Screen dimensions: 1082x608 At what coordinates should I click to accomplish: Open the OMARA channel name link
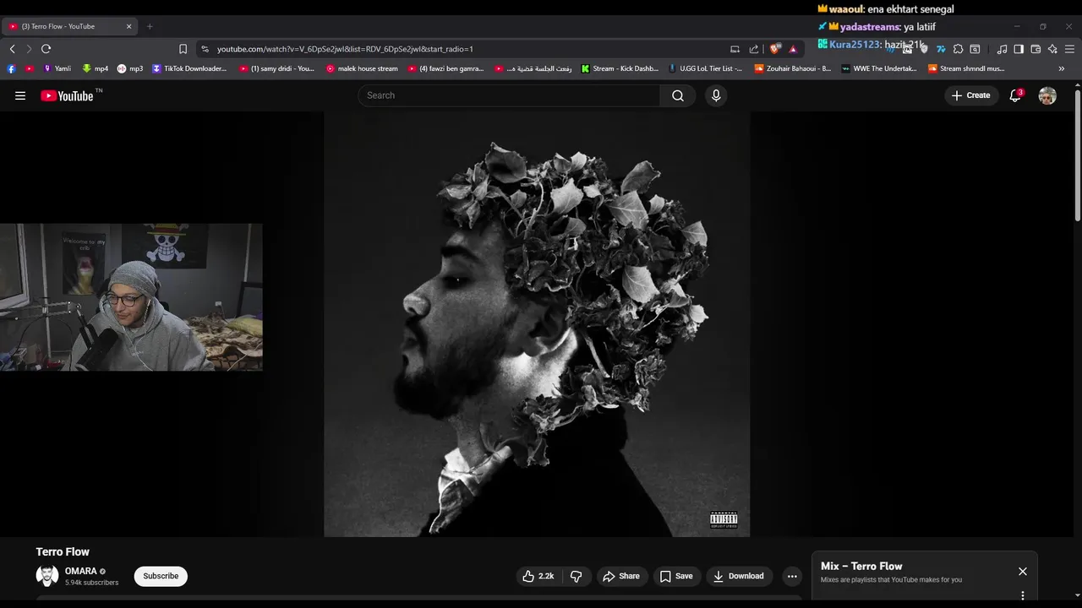[x=81, y=572]
